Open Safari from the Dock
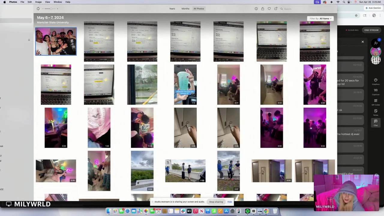 [127, 211]
